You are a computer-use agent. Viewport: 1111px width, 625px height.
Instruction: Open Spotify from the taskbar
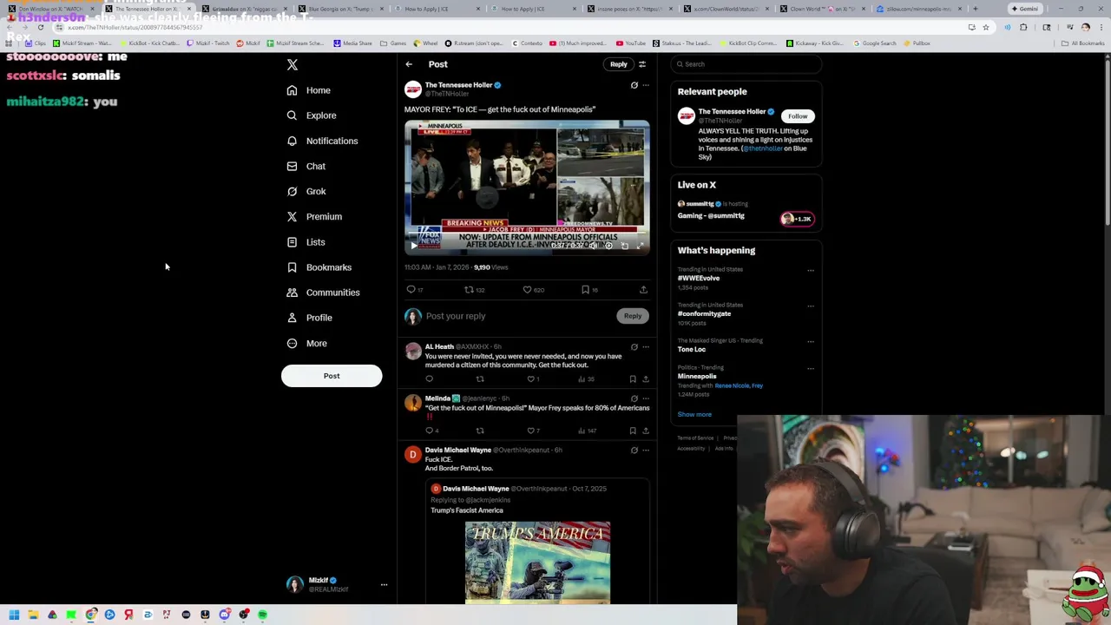(262, 615)
